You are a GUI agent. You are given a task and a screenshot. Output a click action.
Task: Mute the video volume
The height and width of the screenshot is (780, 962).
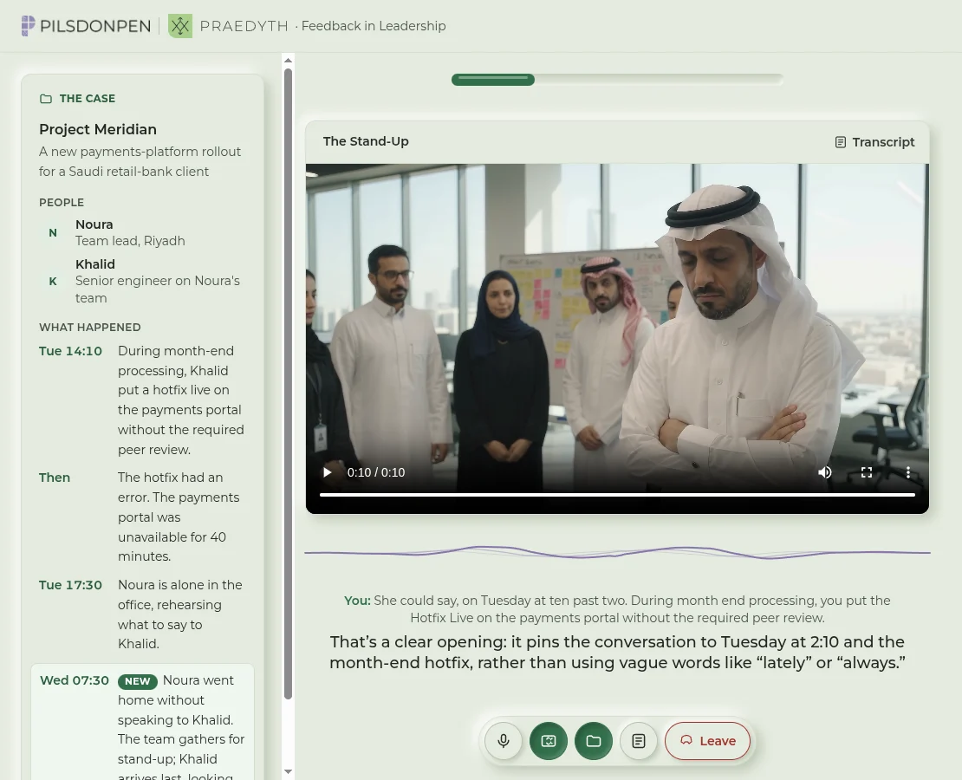pos(825,472)
